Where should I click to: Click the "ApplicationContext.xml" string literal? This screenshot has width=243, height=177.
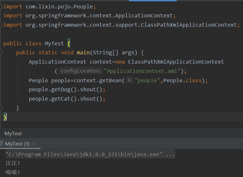tap(142, 71)
